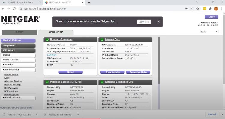This screenshot has width=225, height=119.
Task: Bookmark this page with star icon
Action: tap(198, 9)
